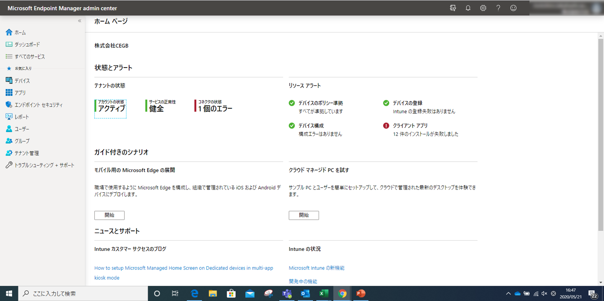The height and width of the screenshot is (301, 604).
Task: Collapse the left navigation pane
Action: coord(79,21)
